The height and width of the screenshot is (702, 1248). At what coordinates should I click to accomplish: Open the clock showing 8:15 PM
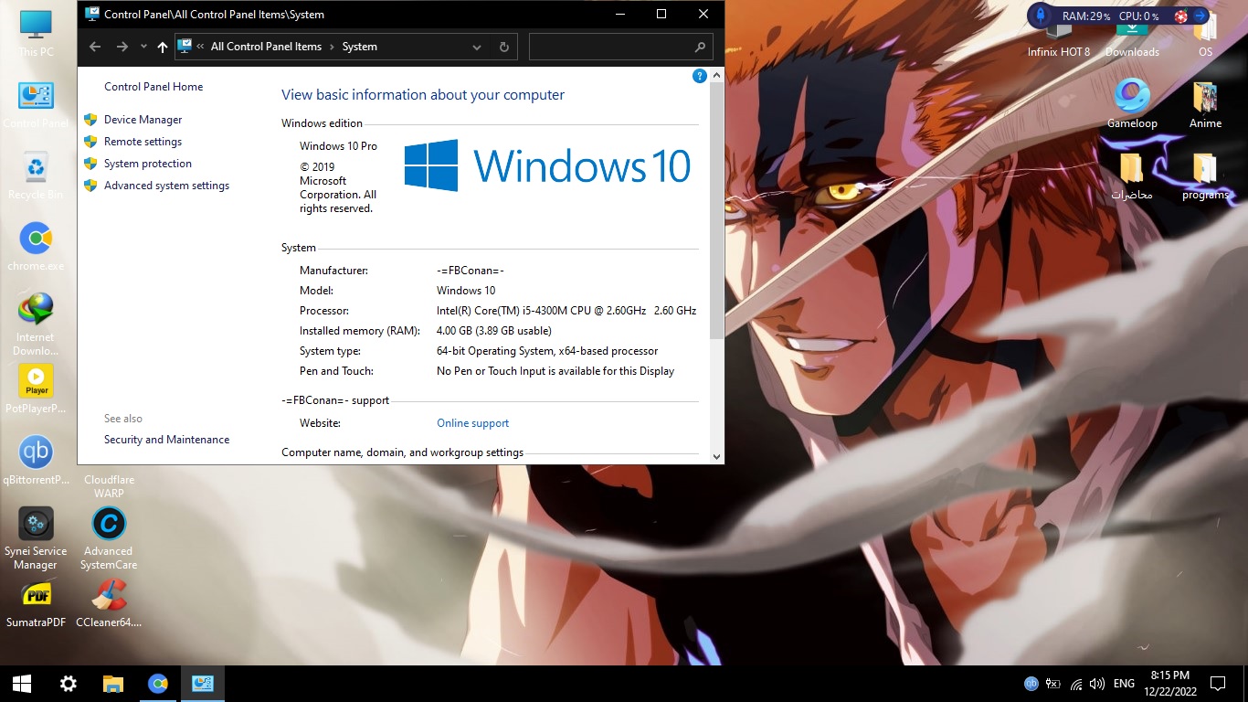(x=1169, y=683)
